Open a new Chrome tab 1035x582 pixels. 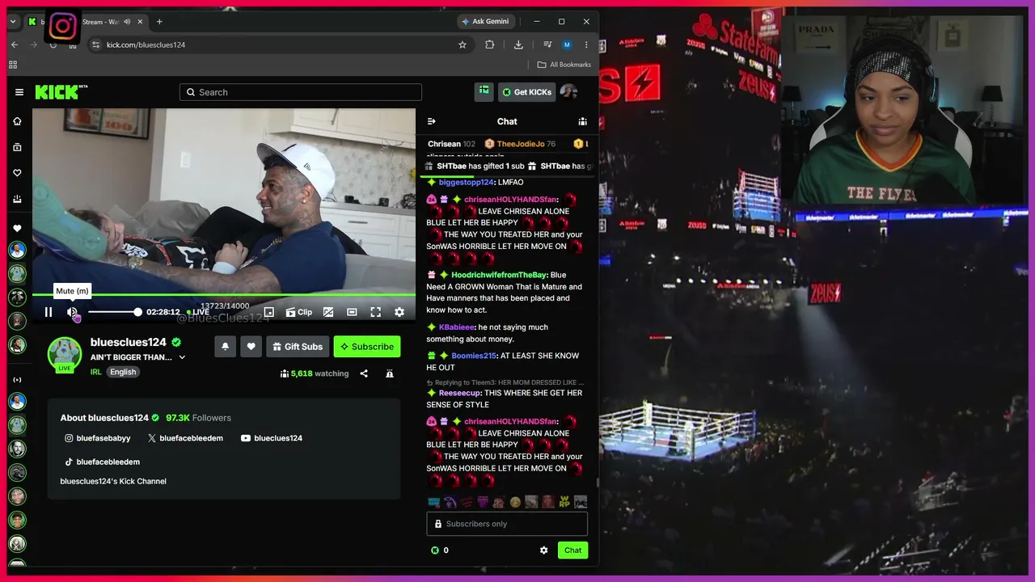pyautogui.click(x=159, y=22)
